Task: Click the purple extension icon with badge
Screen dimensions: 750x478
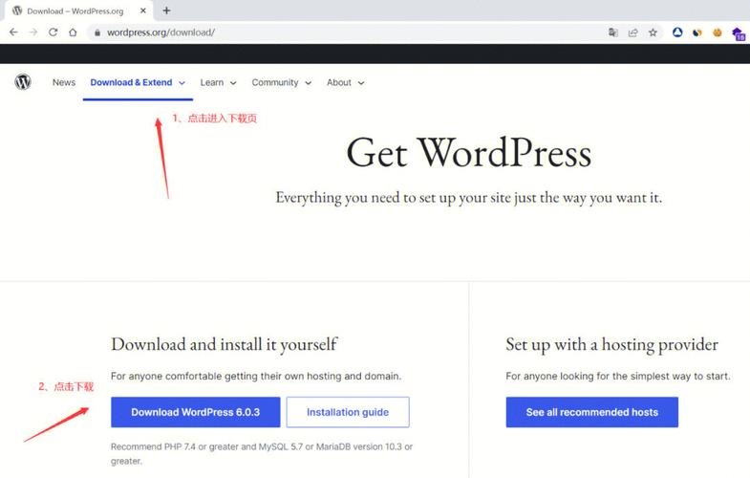Action: click(x=738, y=33)
